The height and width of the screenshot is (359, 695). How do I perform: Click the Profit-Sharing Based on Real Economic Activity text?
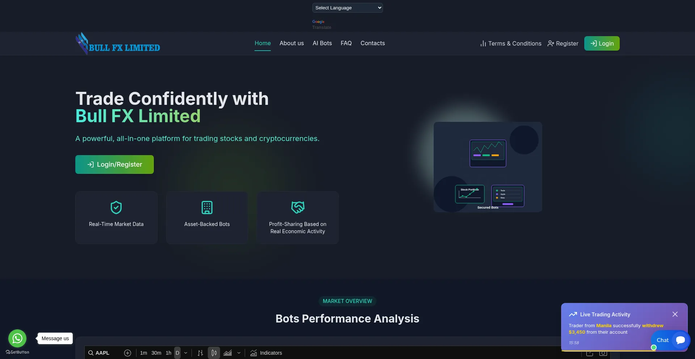click(298, 228)
